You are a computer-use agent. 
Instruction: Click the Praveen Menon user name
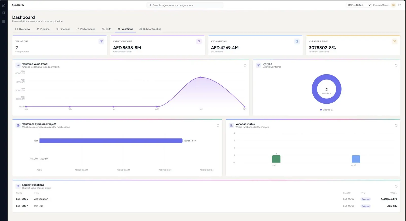(x=381, y=5)
